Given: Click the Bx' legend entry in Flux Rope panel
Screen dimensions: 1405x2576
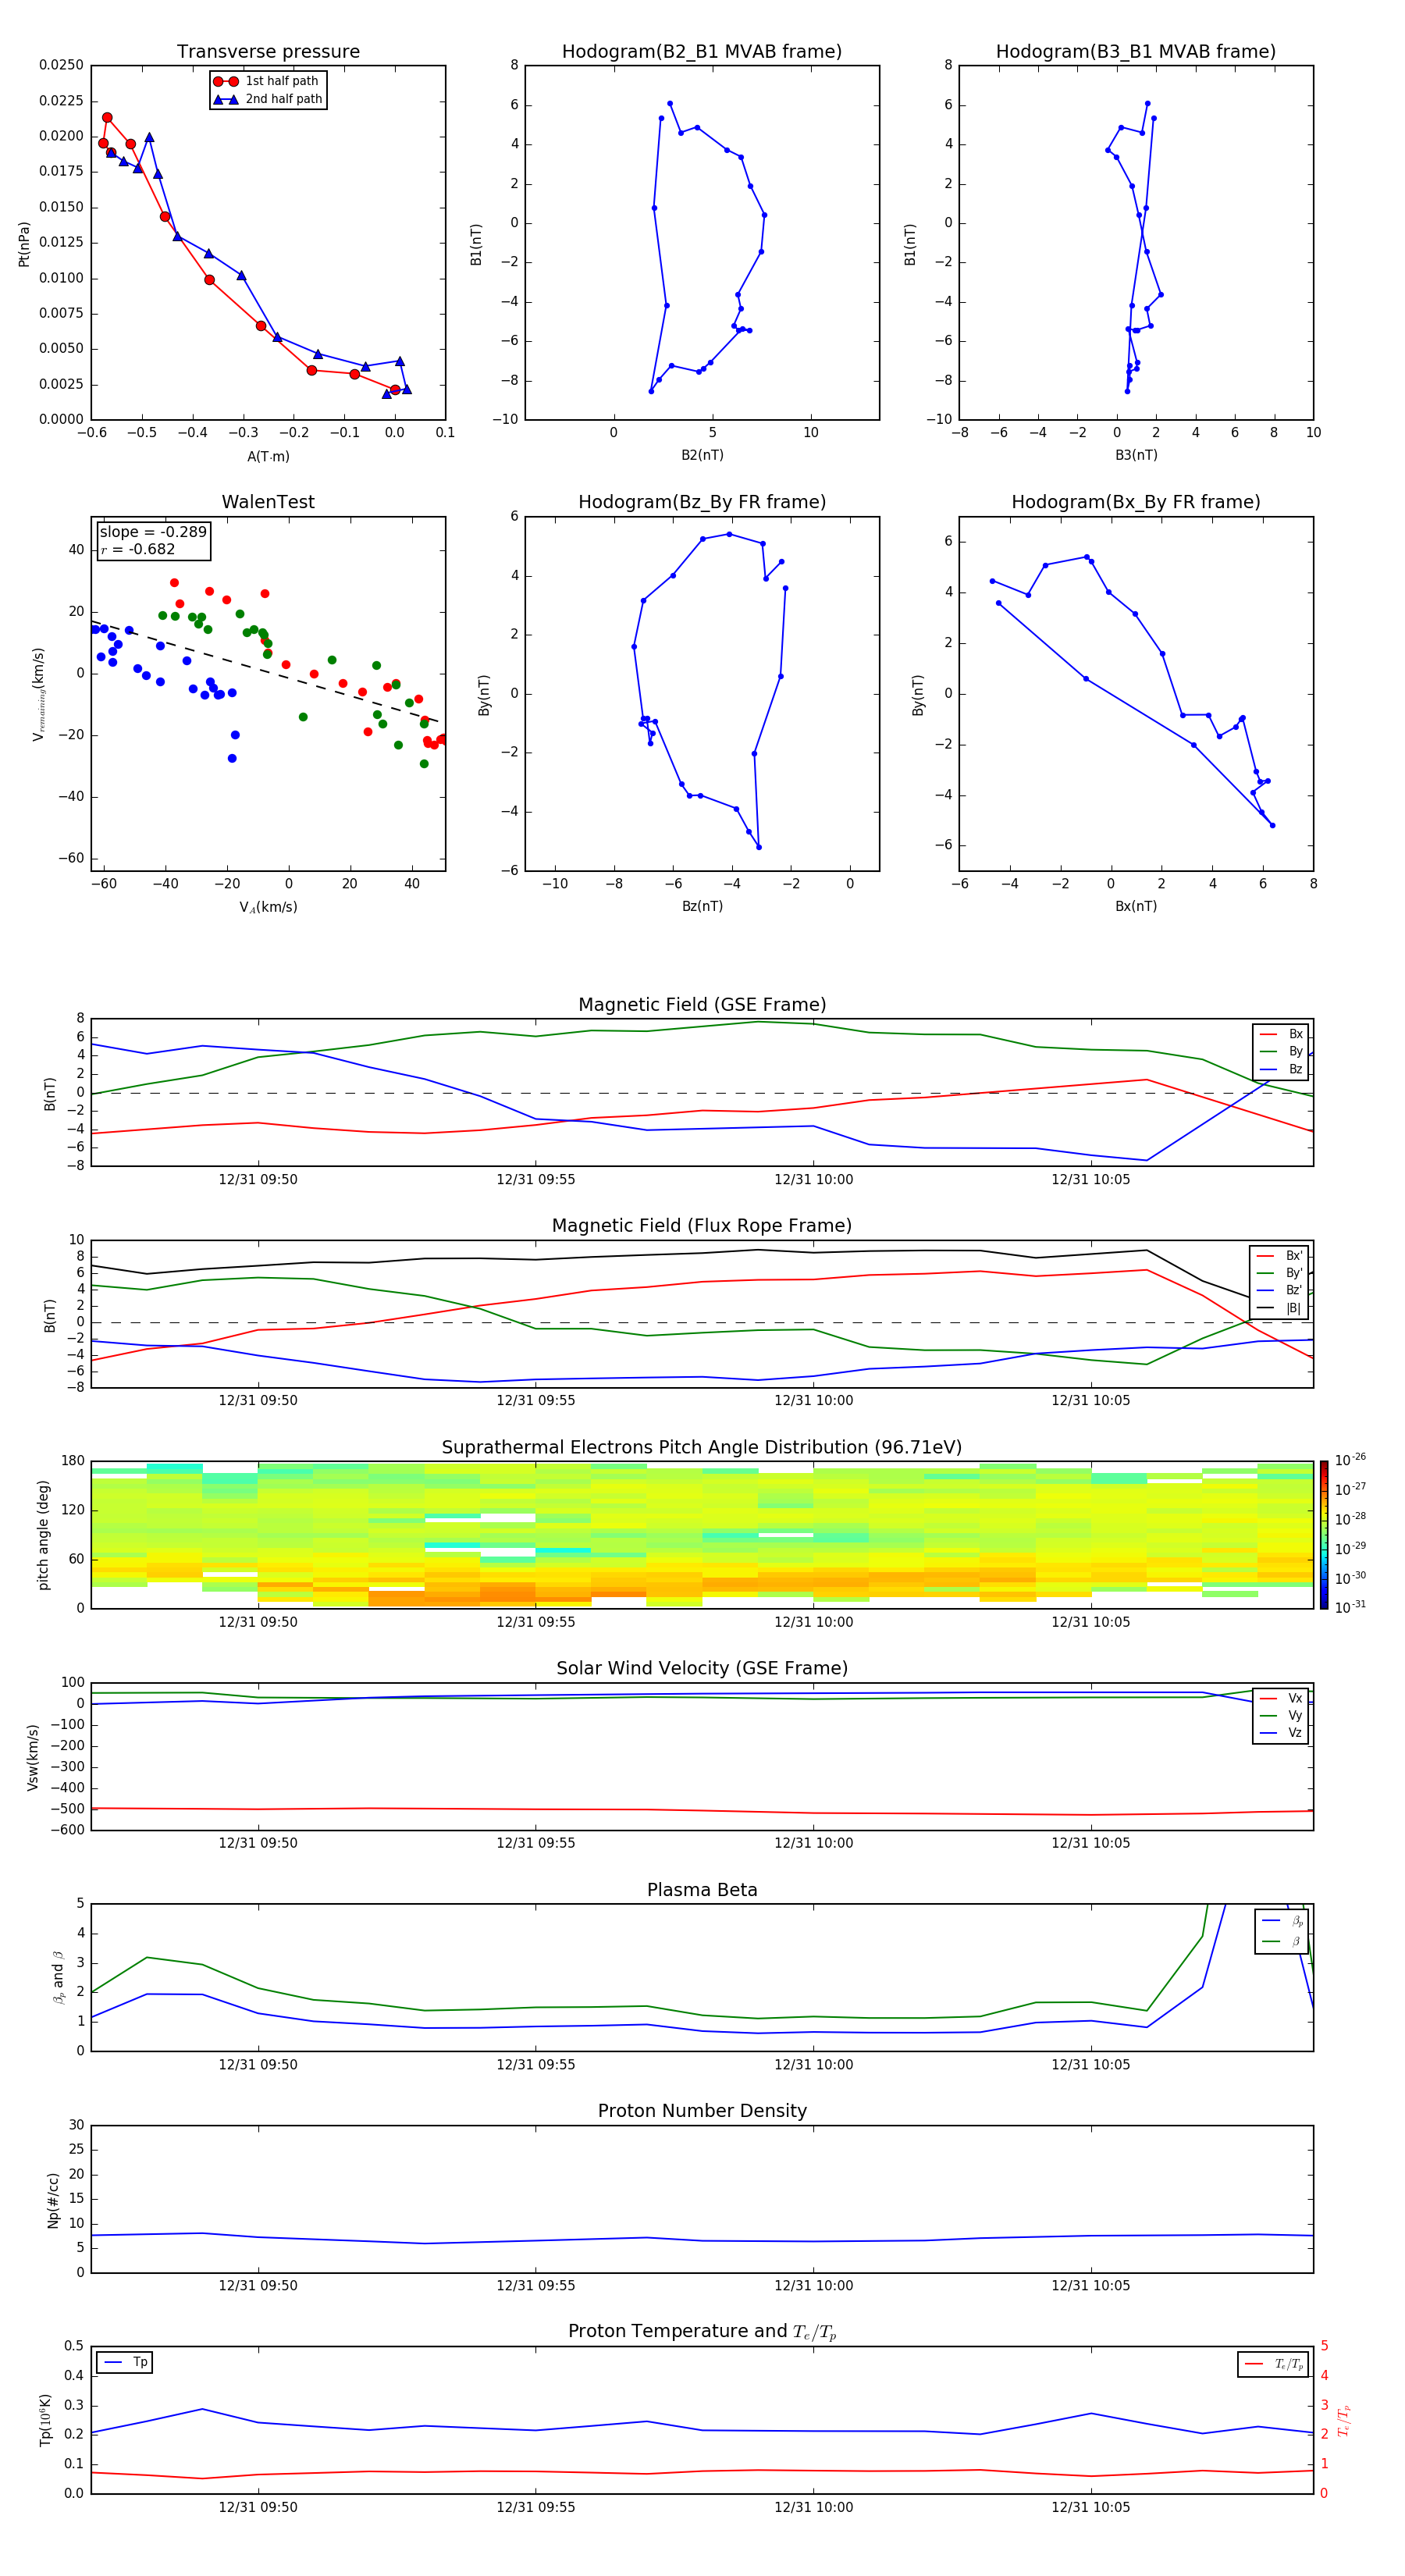Looking at the screenshot, I should 1280,1256.
